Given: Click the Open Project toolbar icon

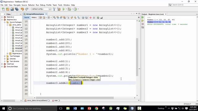Looking at the screenshot, I should click(x=12, y=9).
